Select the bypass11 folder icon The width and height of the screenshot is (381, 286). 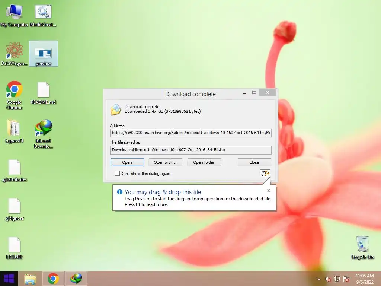pos(14,131)
